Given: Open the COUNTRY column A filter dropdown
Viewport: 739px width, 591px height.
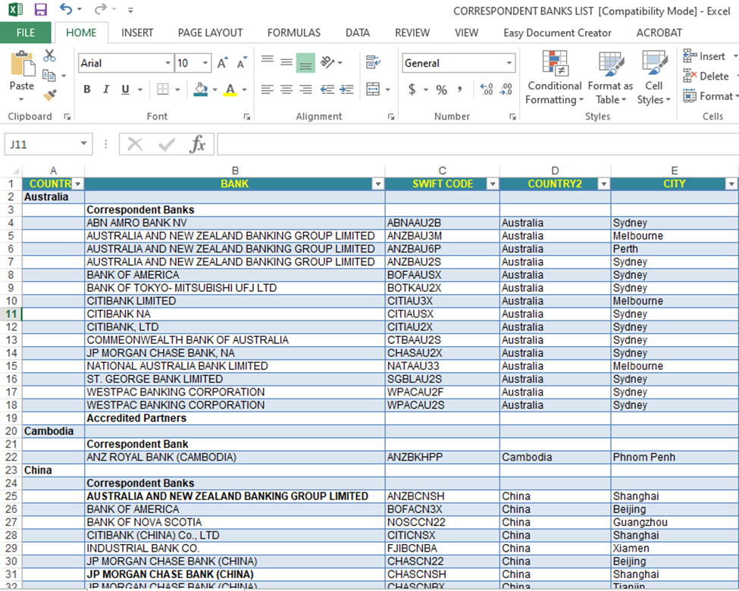Looking at the screenshot, I should pos(78,184).
